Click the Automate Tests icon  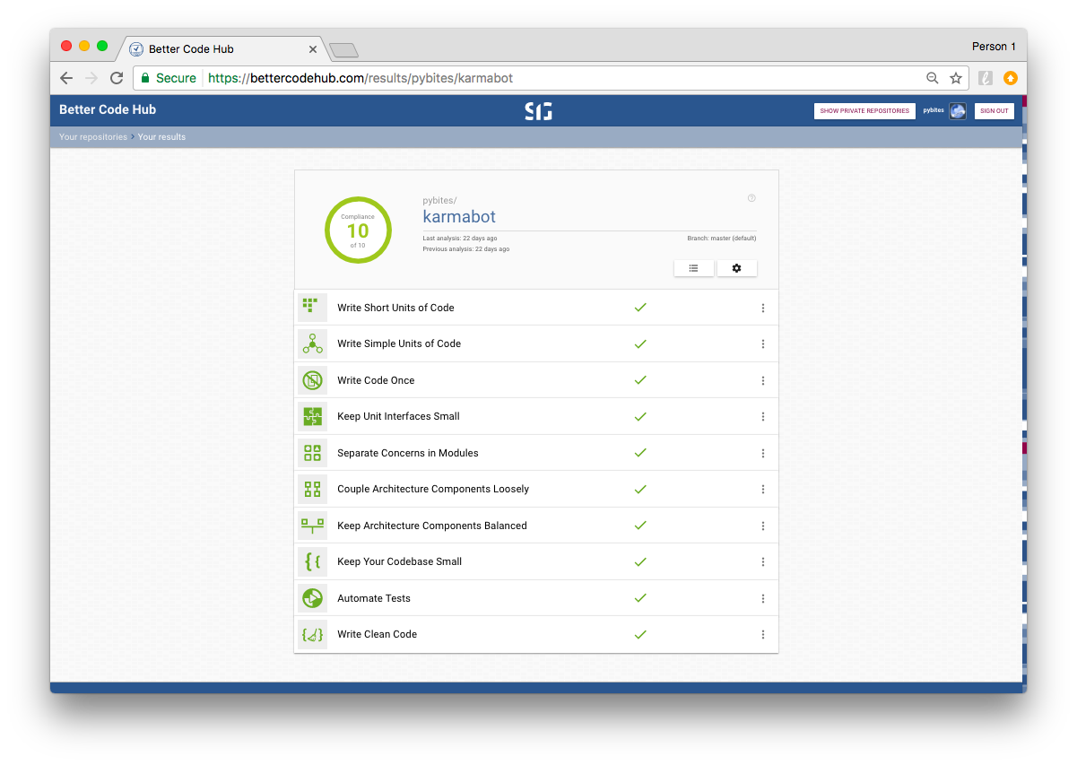[311, 598]
